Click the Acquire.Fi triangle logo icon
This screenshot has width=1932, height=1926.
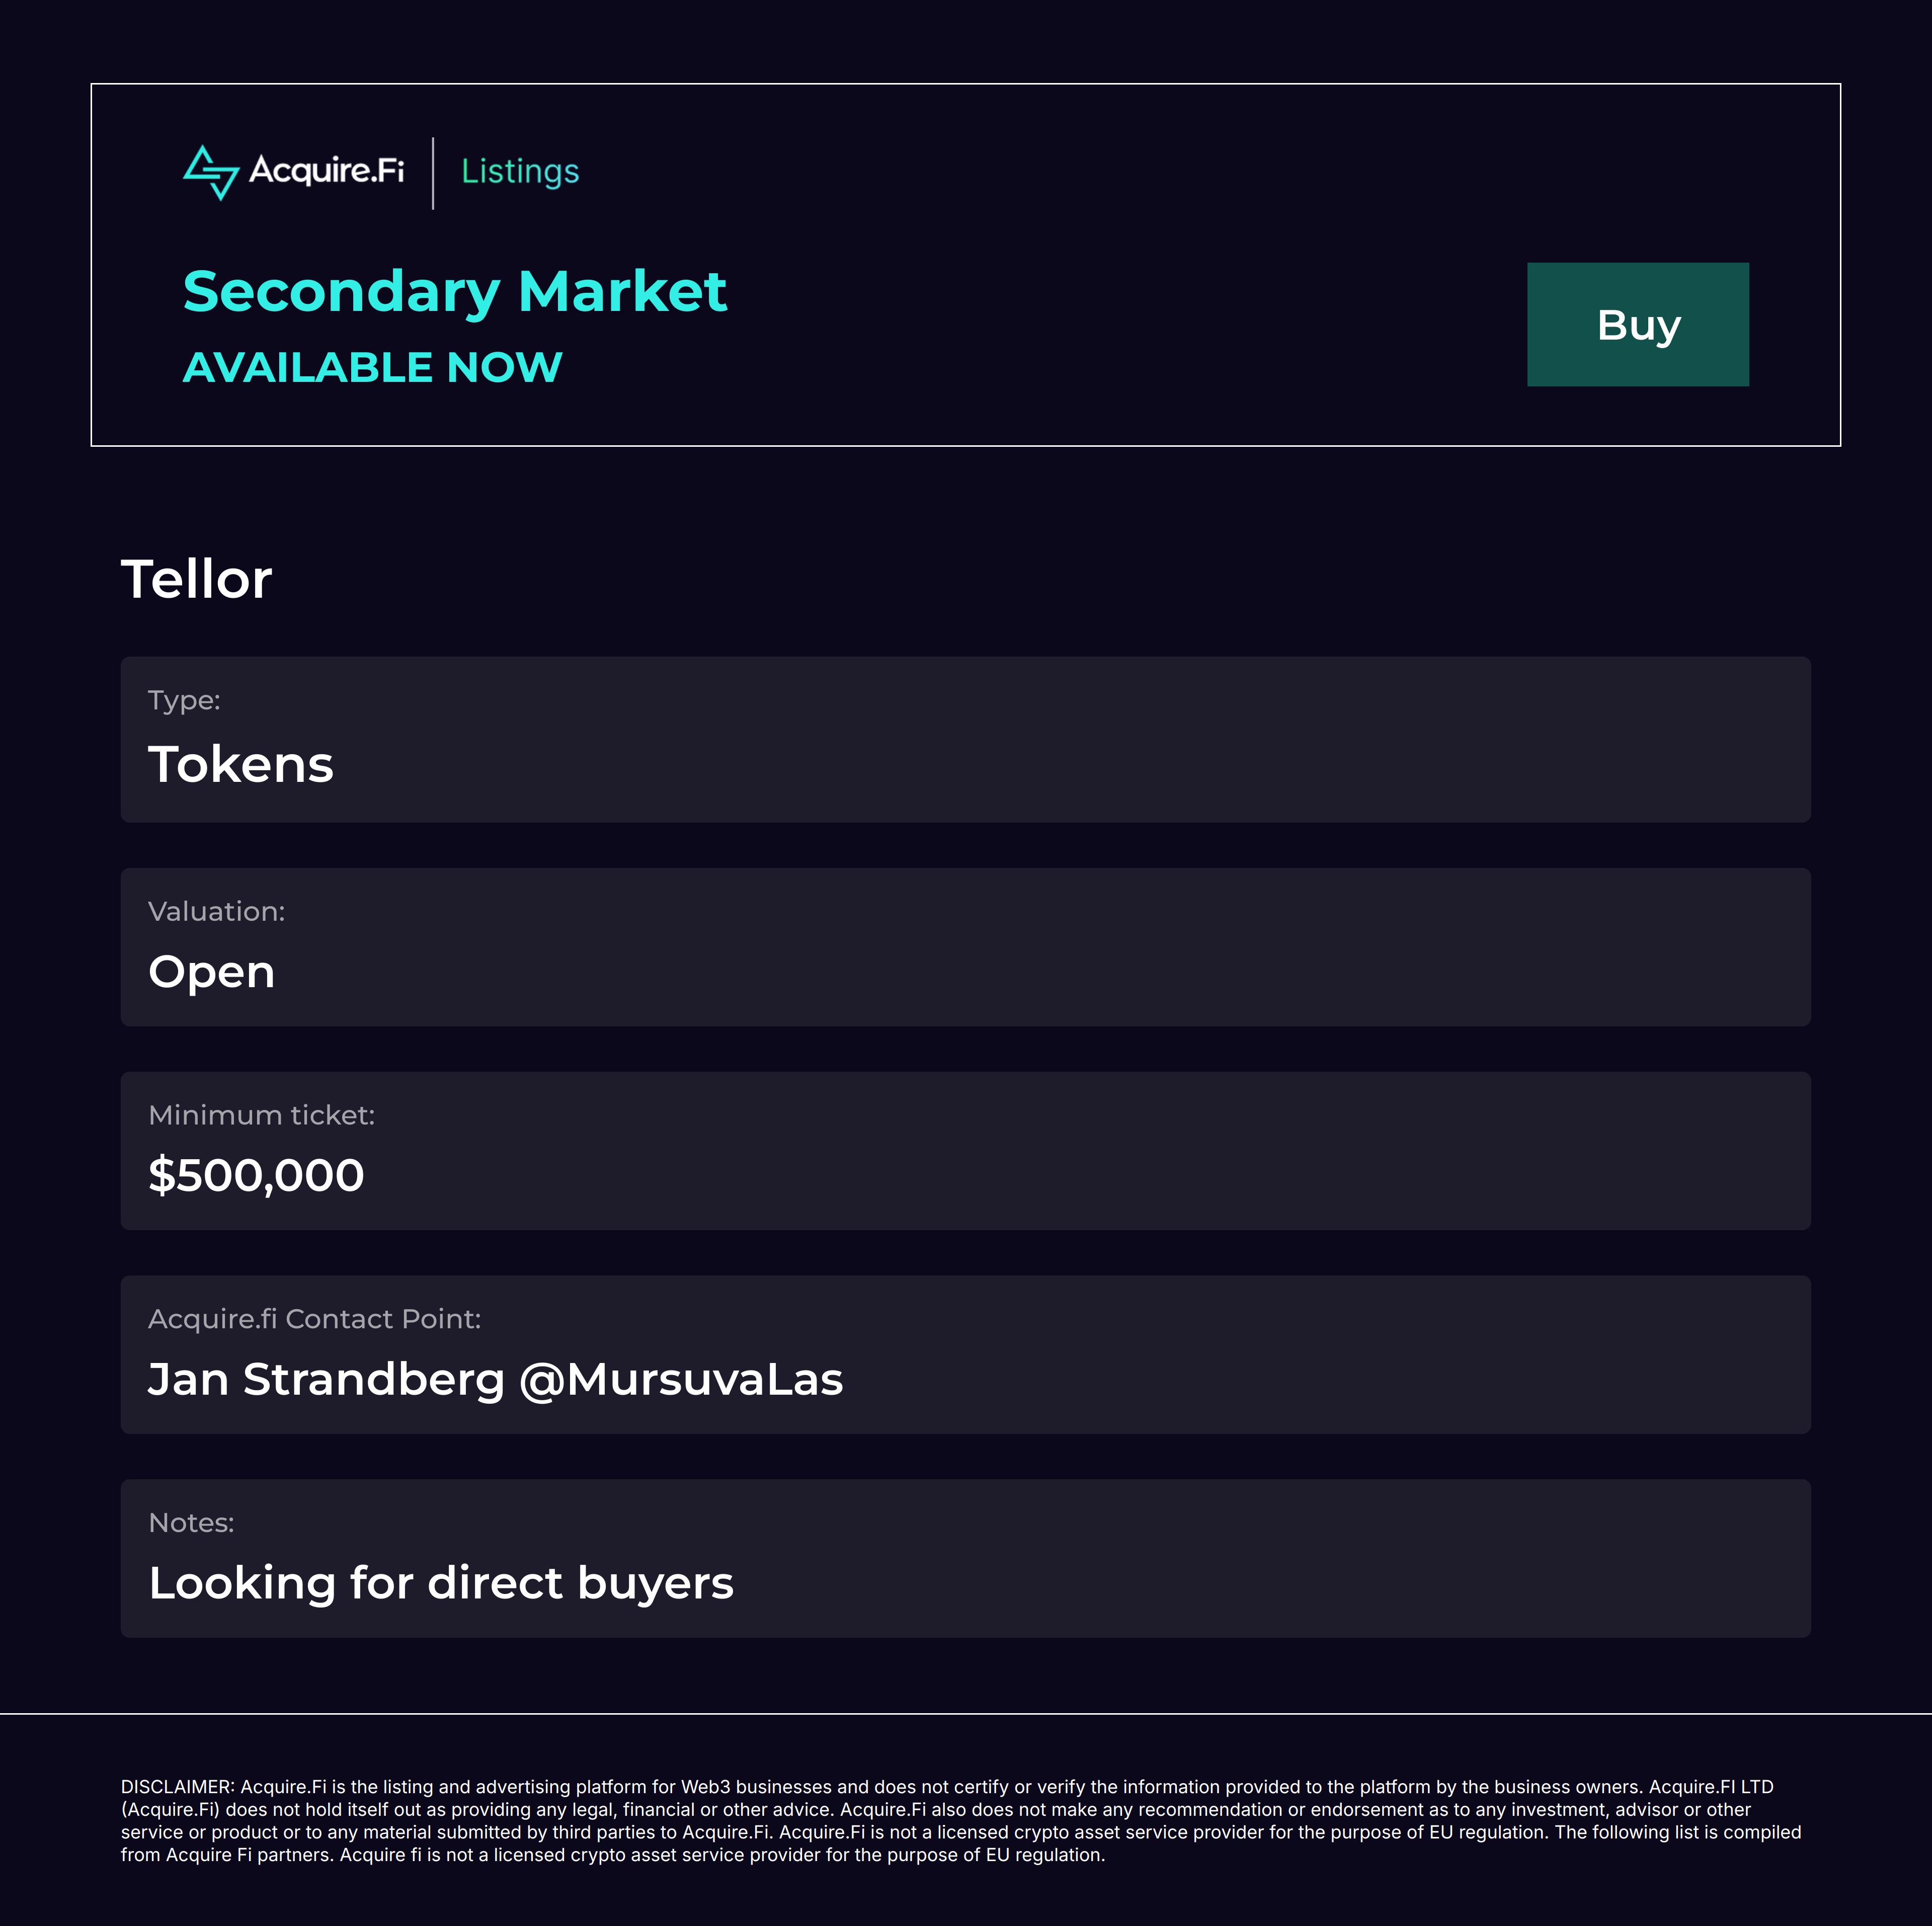click(x=211, y=172)
